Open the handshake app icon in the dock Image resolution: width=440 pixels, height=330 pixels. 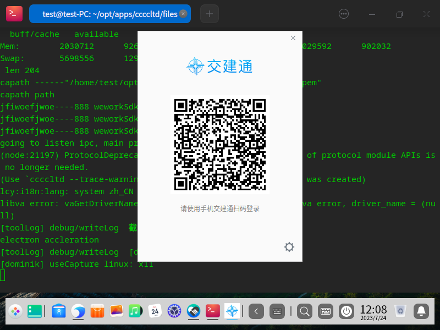click(194, 311)
